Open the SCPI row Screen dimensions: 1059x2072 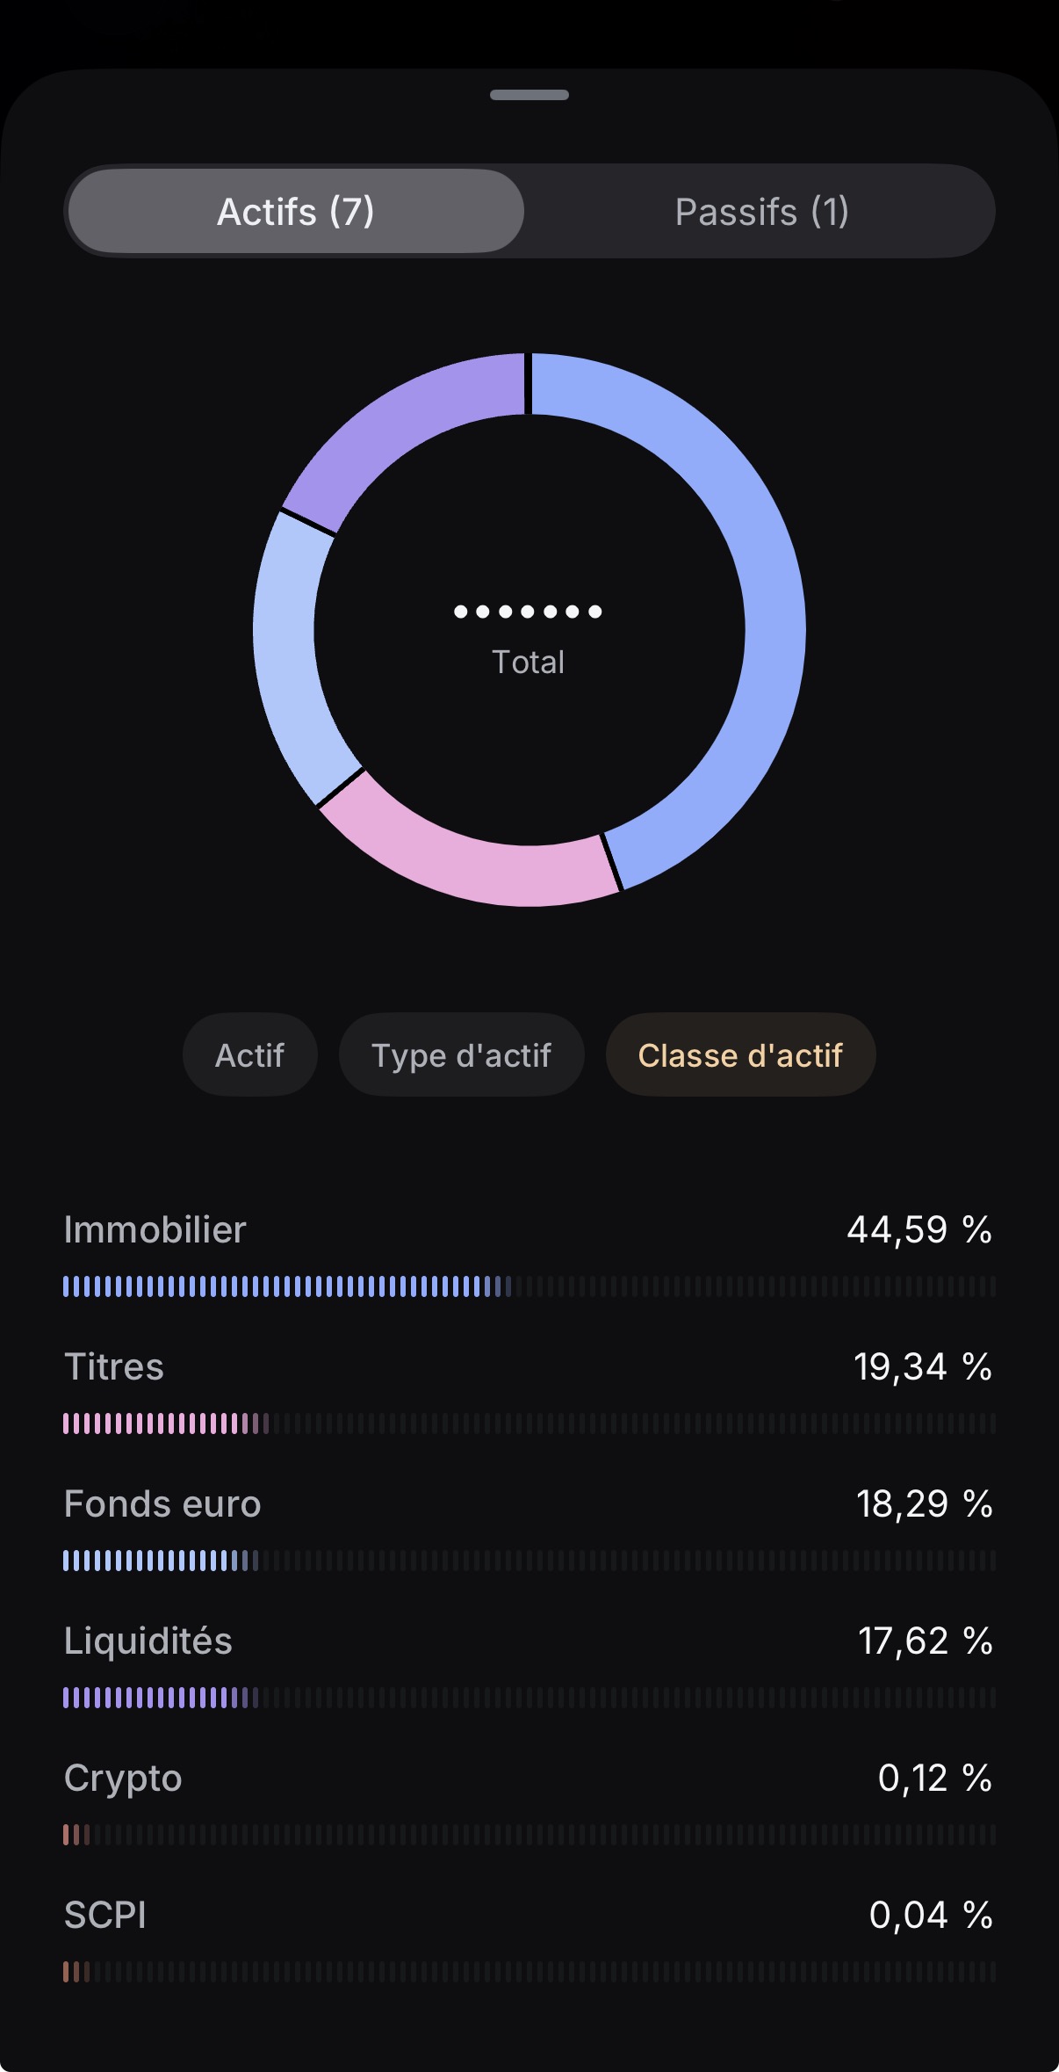[529, 1938]
